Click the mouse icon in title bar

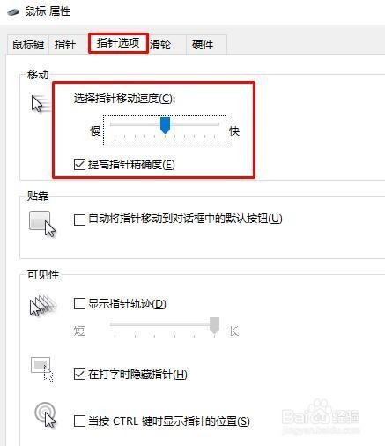(13, 12)
